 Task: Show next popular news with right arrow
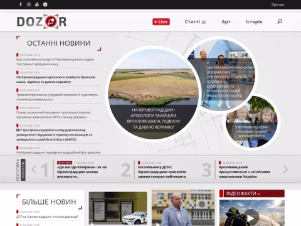pyautogui.click(x=285, y=169)
